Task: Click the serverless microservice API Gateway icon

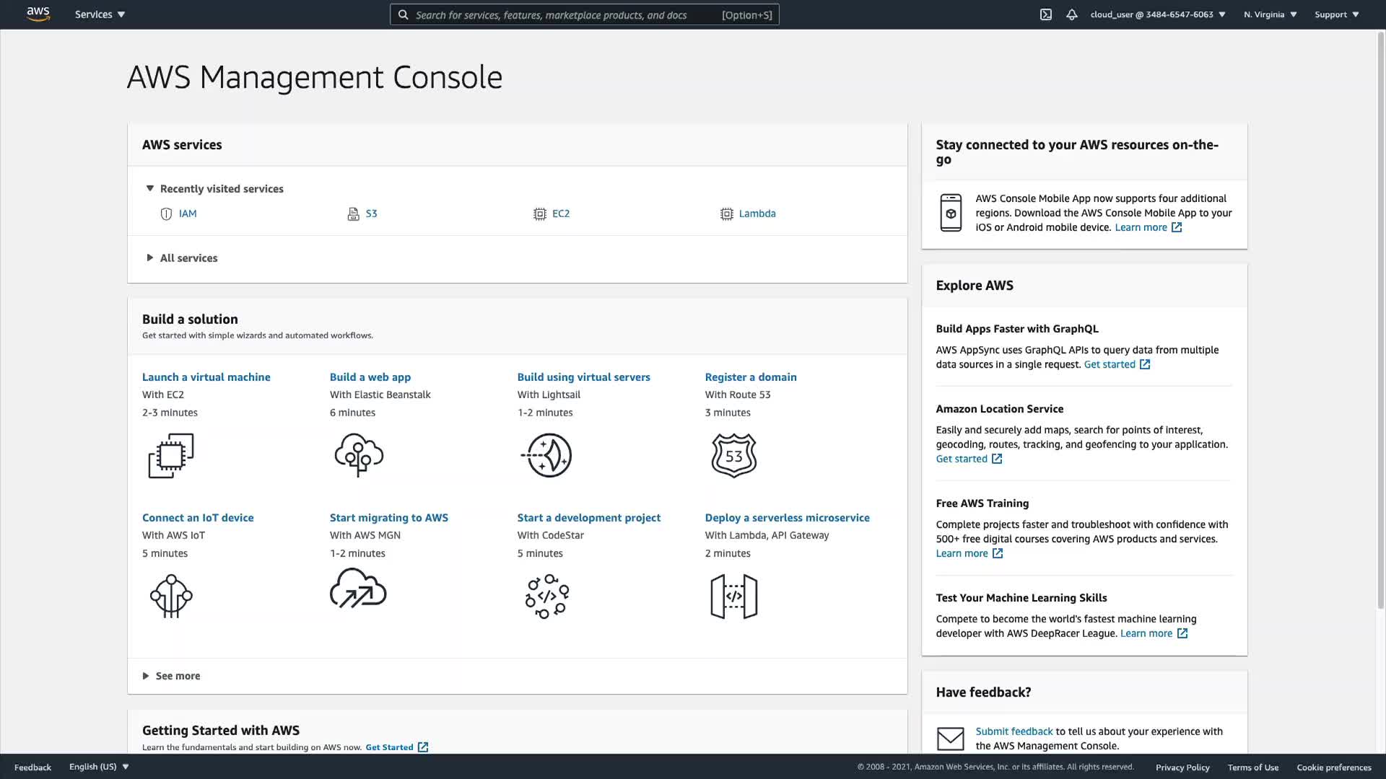Action: [x=733, y=596]
